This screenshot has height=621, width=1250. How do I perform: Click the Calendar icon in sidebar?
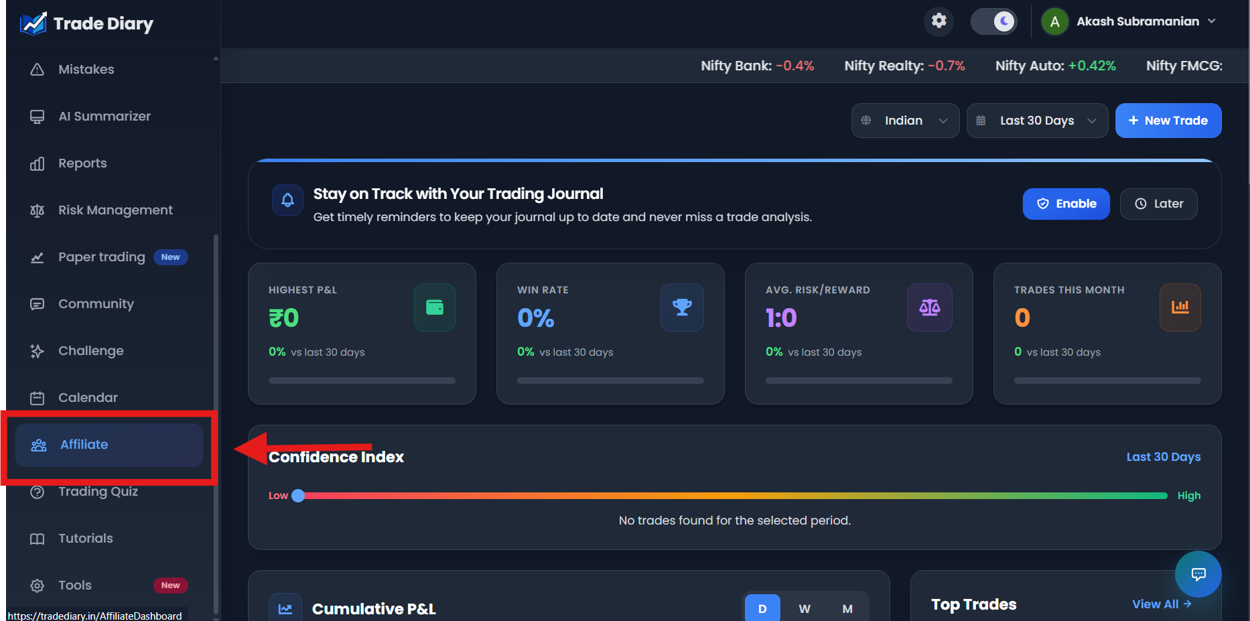point(38,398)
